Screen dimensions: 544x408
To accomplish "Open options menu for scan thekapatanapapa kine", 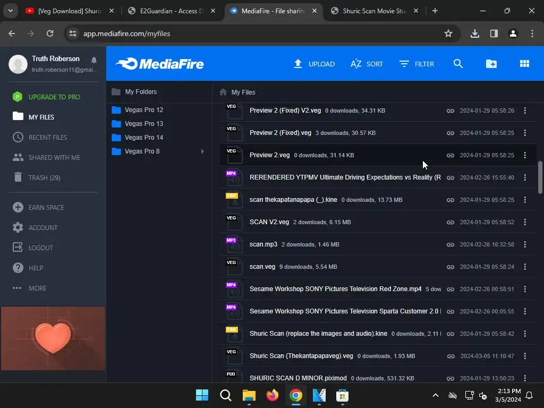I will tap(524, 200).
